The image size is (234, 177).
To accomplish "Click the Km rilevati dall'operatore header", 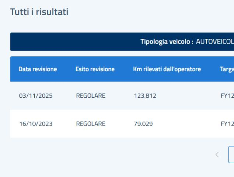I will click(x=167, y=69).
